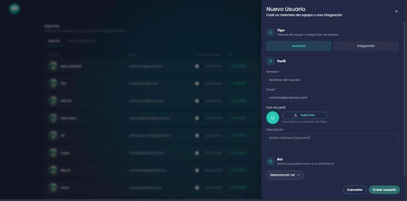
Task: Click the Crear usuario button
Action: point(384,190)
